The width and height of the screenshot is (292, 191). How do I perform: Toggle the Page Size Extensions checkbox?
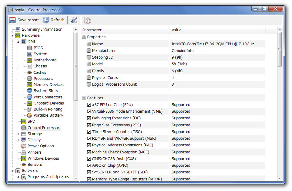[89, 125]
